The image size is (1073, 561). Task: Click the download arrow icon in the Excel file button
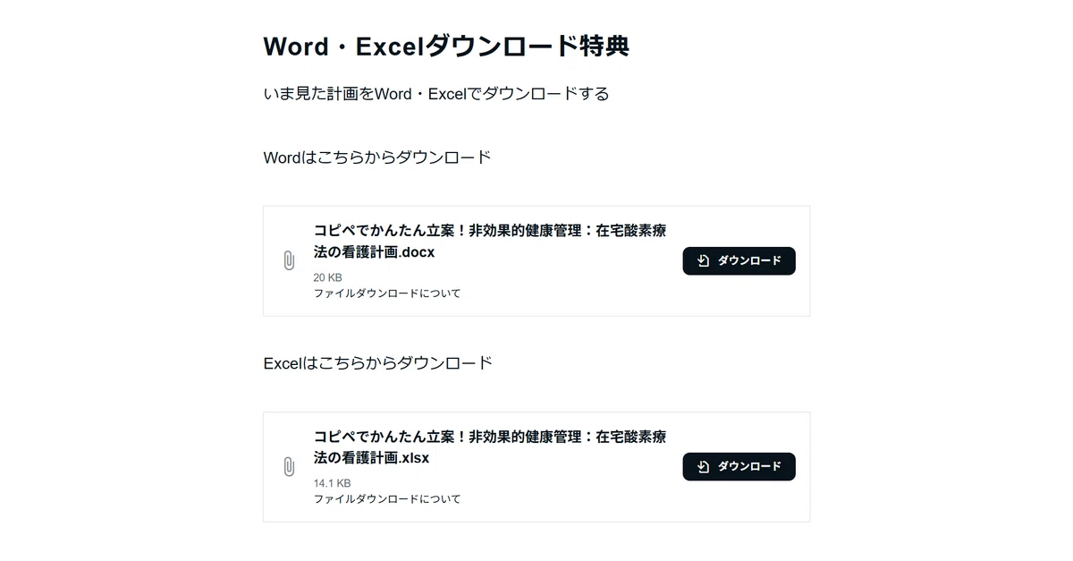(704, 467)
